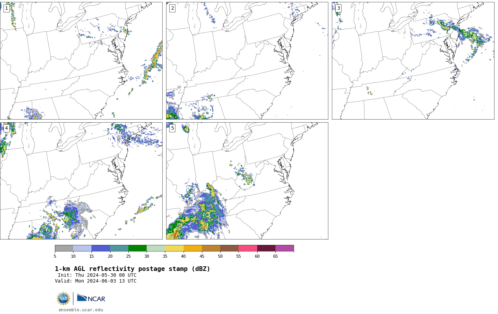Click the dark brown 50-55 dBZ swatch
The height and width of the screenshot is (314, 498).
[x=229, y=248]
